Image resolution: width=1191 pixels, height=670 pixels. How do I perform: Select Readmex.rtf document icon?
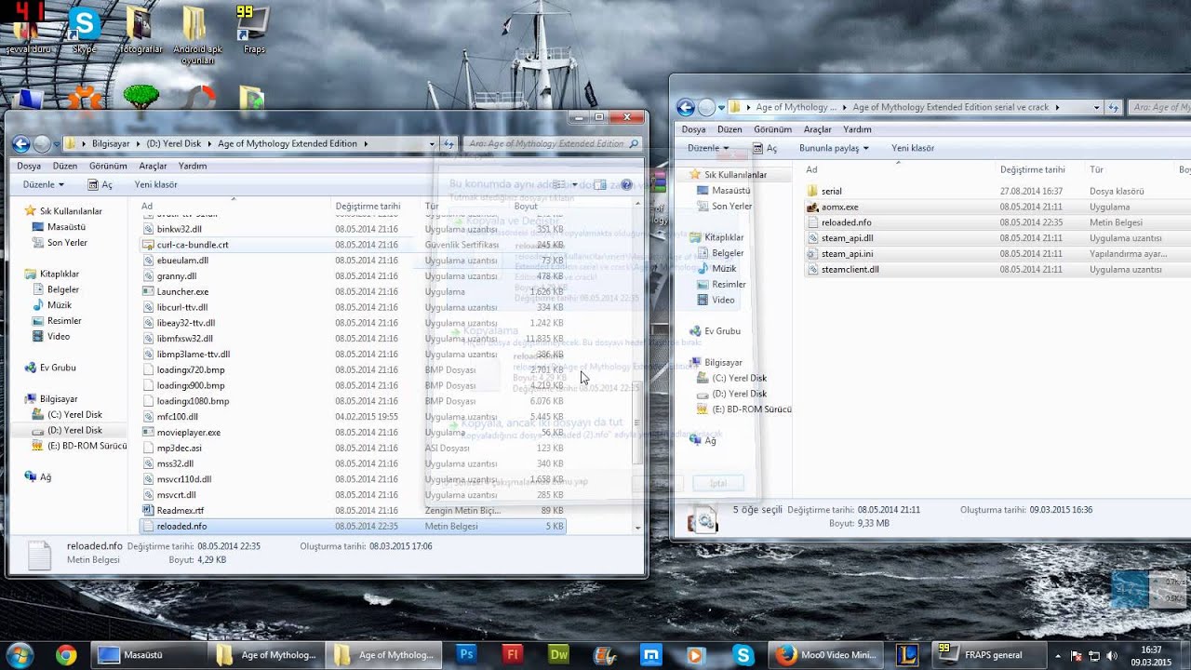click(x=147, y=510)
